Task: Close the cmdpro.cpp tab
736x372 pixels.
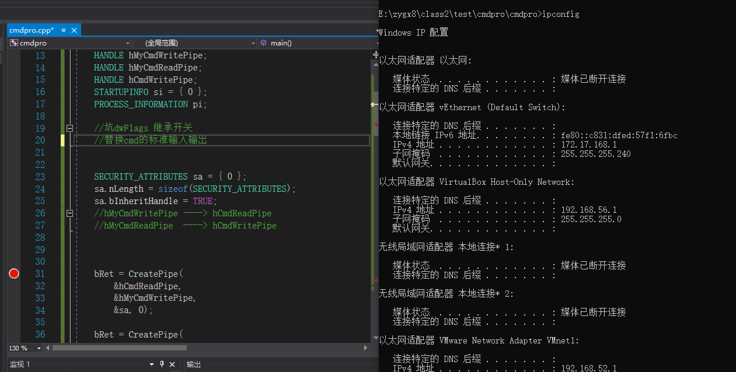Action: pyautogui.click(x=74, y=30)
